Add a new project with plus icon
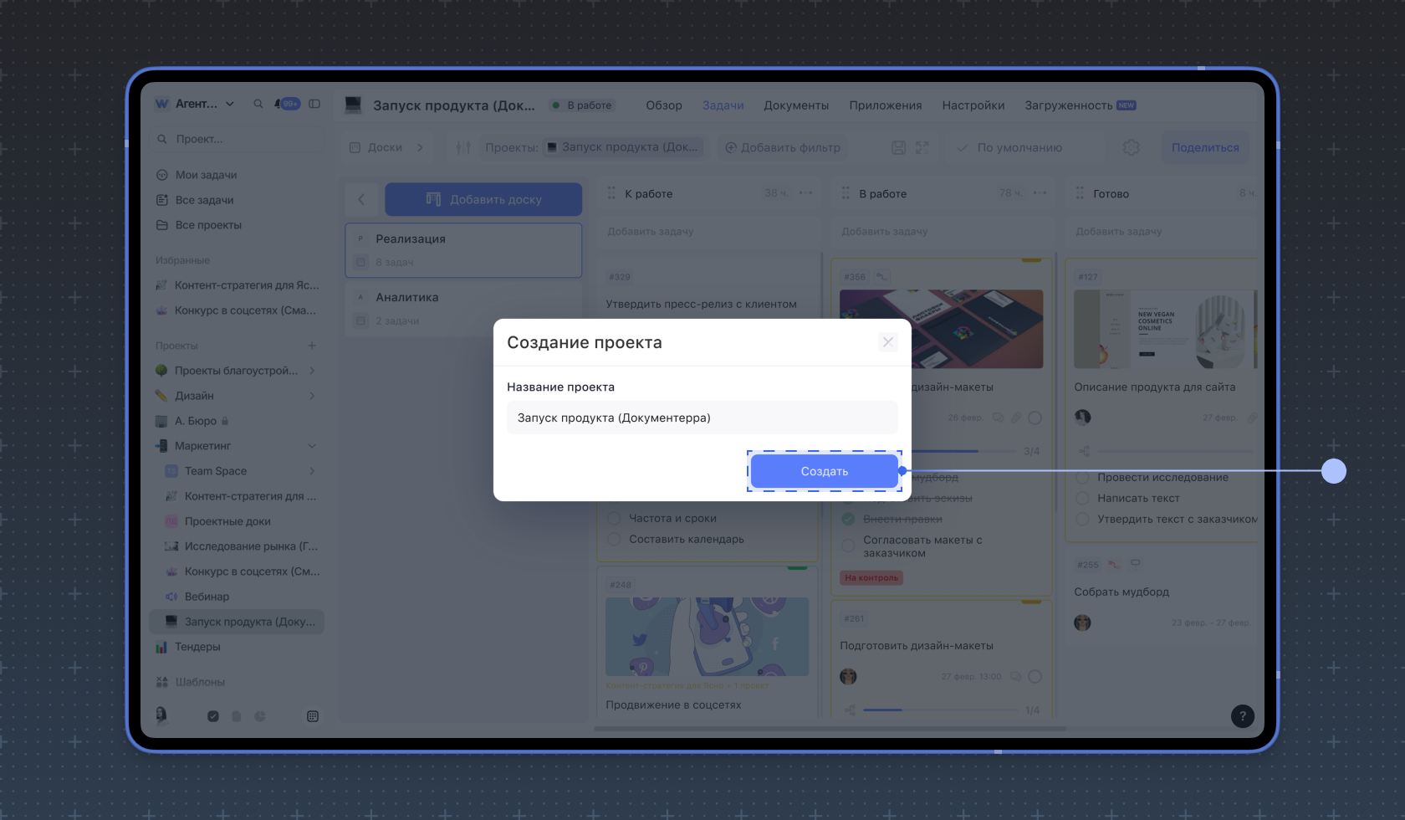 pos(312,346)
